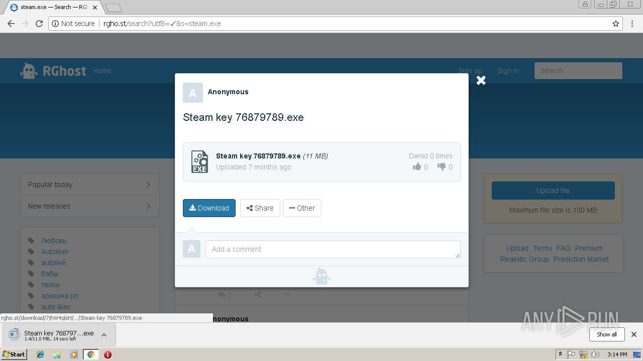
Task: Open the Sign in link
Action: tap(508, 71)
